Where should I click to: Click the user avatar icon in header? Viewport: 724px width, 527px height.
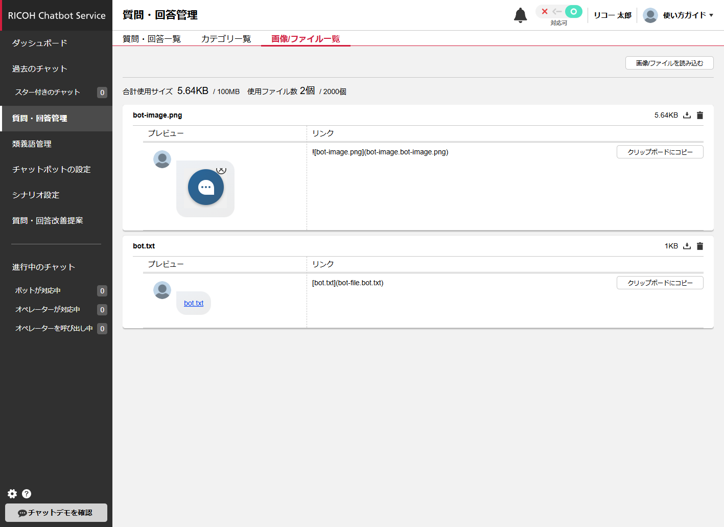[x=650, y=15]
